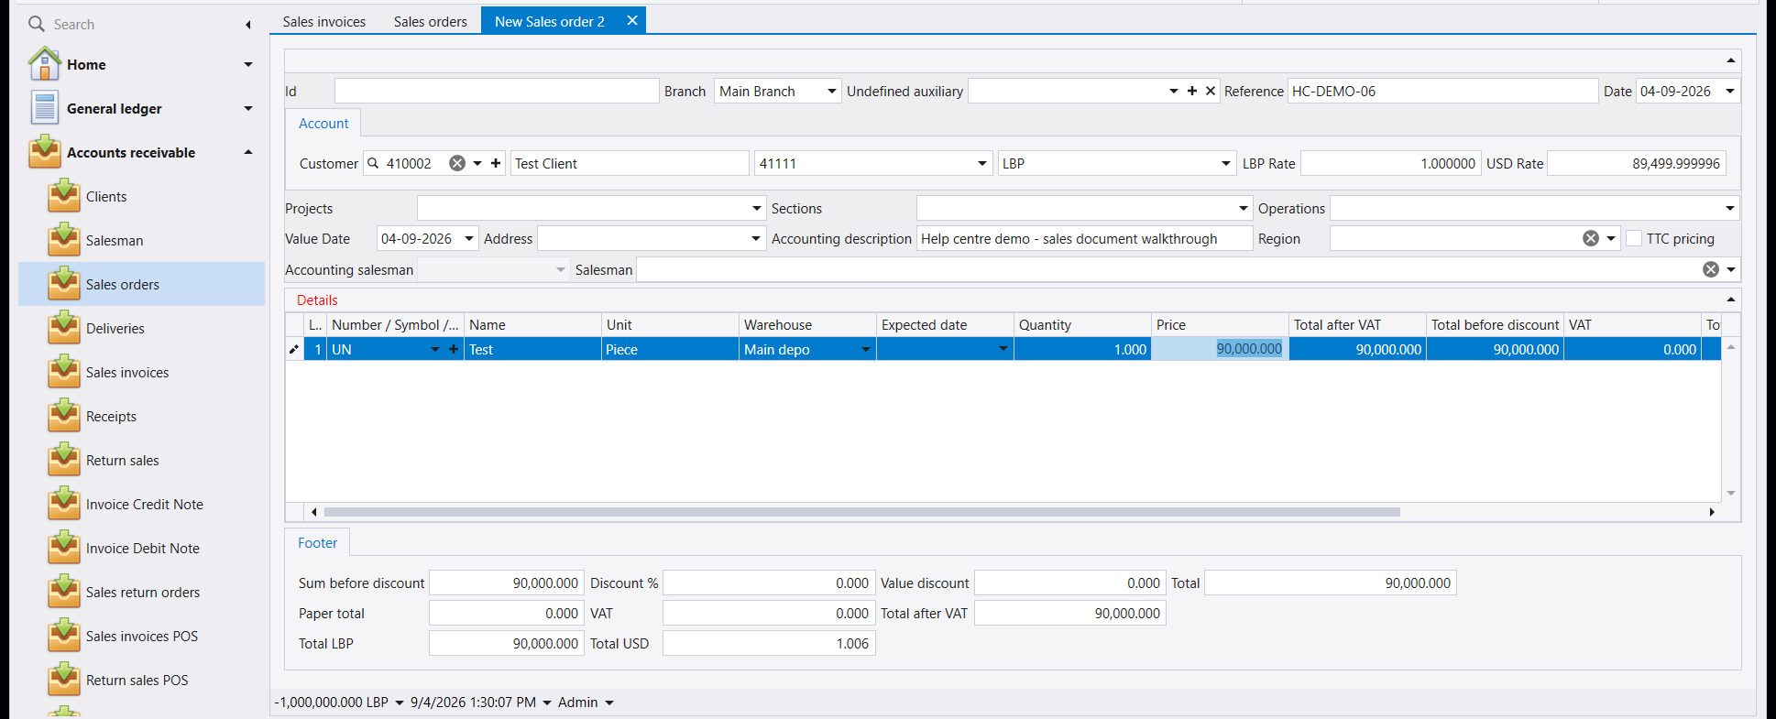
Task: Open the Salesman list icon
Action: pyautogui.click(x=64, y=240)
